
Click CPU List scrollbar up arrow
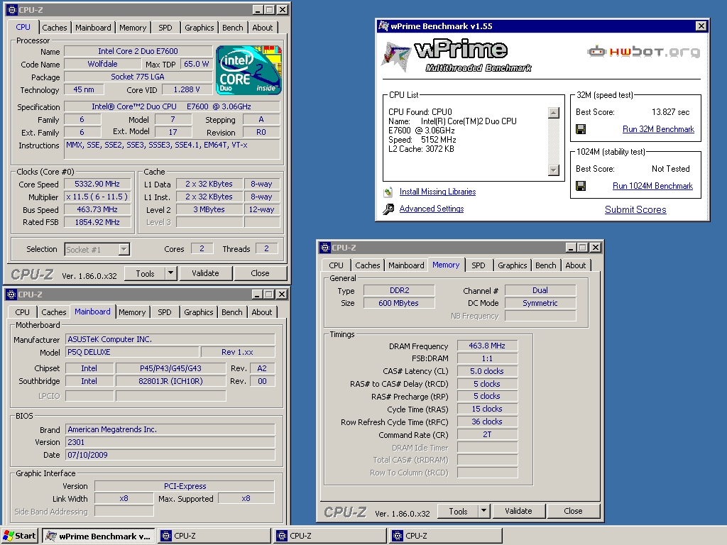coord(554,113)
